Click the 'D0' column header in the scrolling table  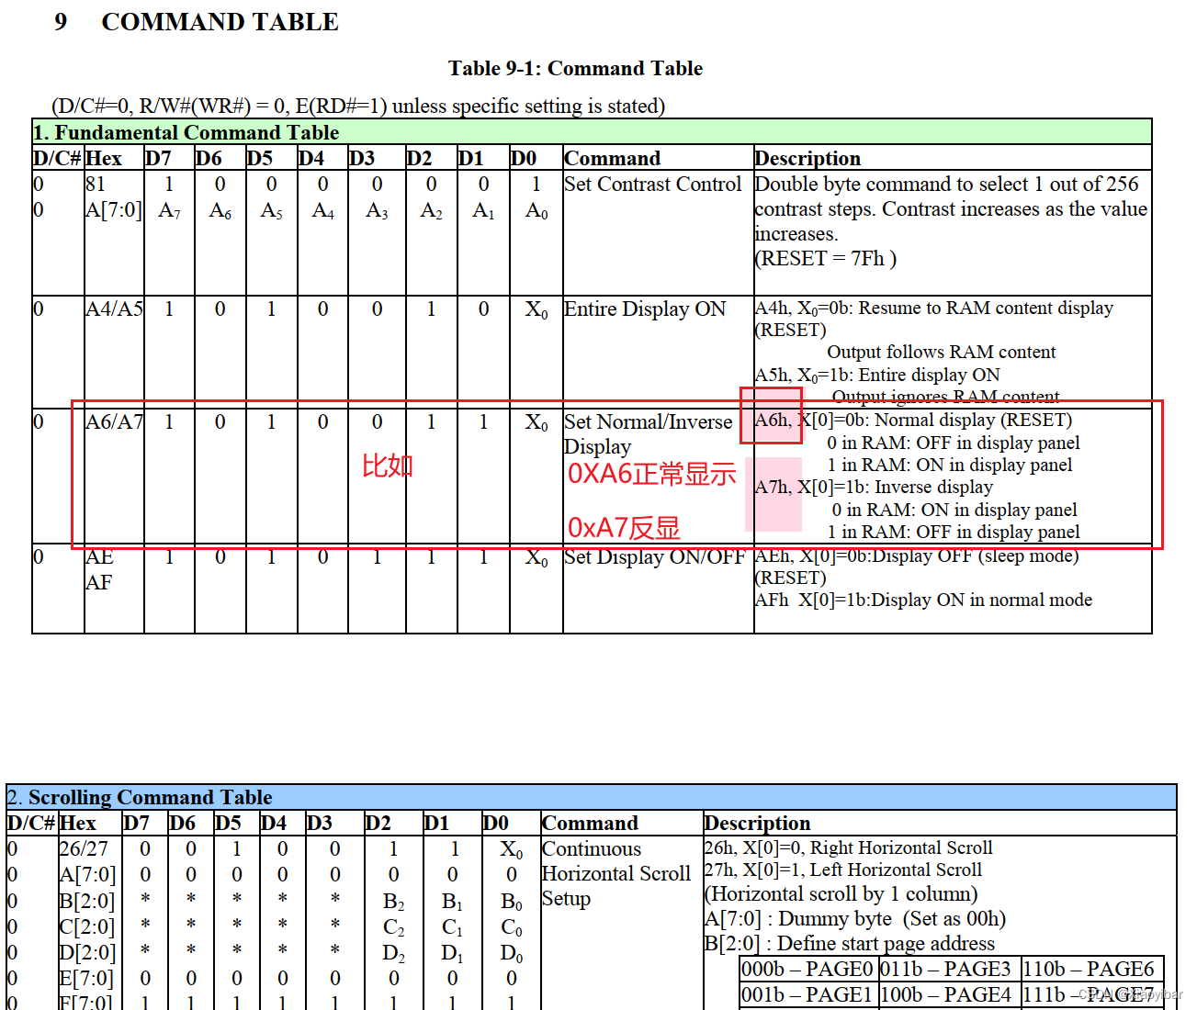[496, 824]
